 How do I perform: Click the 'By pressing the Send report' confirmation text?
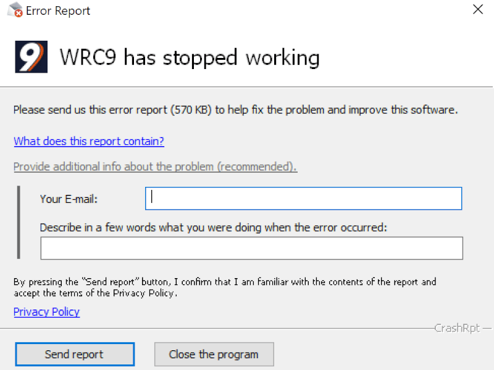(225, 287)
